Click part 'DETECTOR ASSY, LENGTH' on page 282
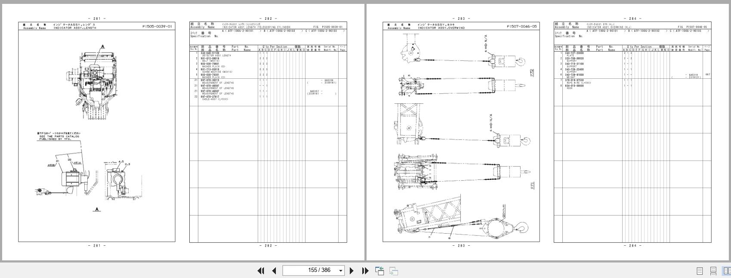 click(x=216, y=56)
